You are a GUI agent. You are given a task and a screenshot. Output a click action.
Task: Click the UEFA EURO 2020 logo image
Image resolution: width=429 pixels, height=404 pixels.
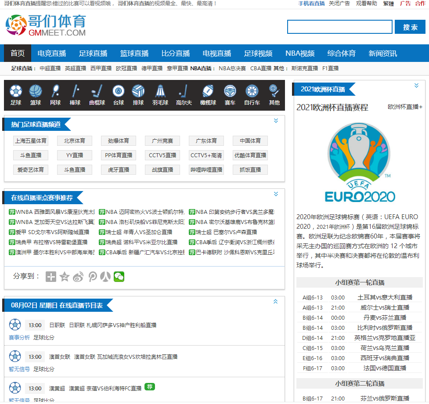tap(360, 162)
